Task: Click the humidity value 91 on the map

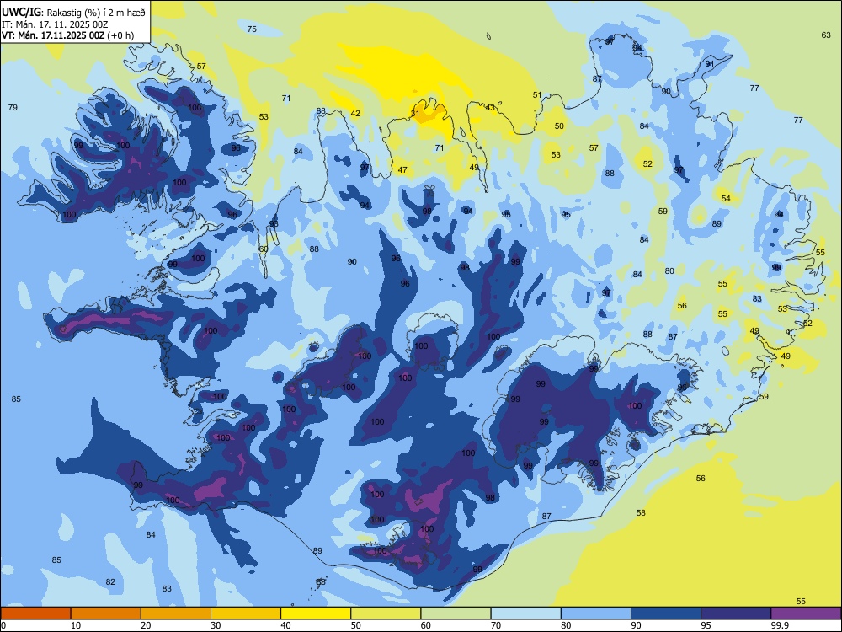Action: (709, 63)
